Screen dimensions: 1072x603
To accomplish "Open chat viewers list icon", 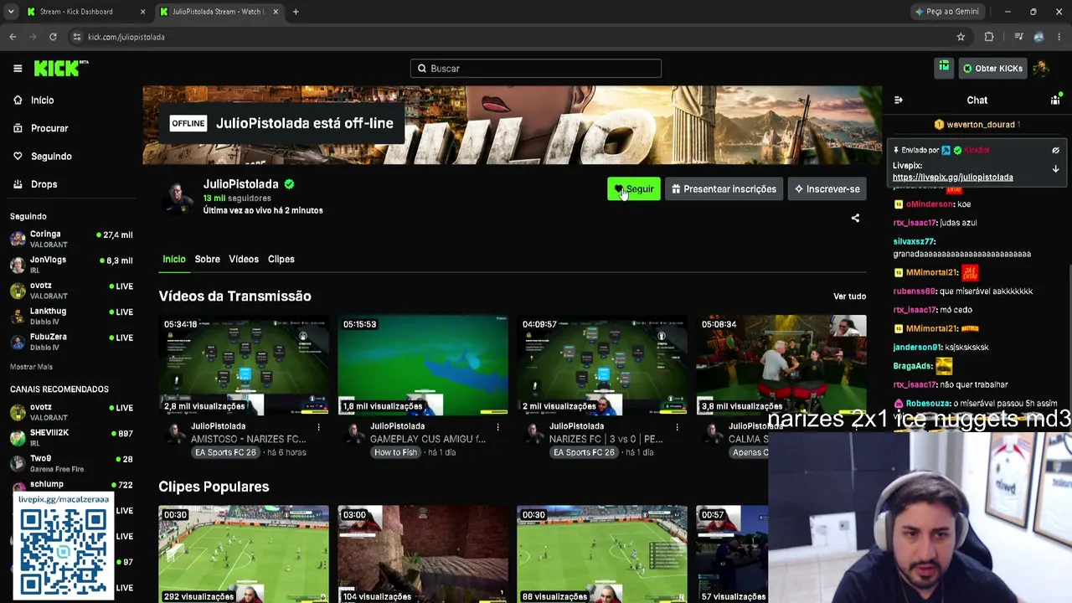I will click(1055, 100).
